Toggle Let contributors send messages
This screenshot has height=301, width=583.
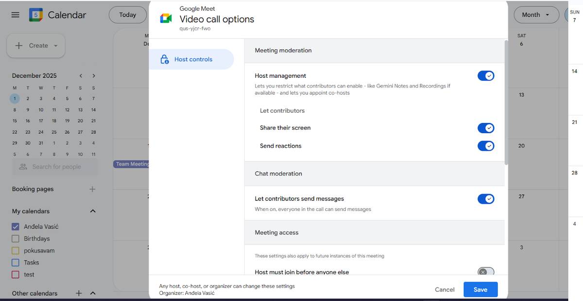pos(485,199)
